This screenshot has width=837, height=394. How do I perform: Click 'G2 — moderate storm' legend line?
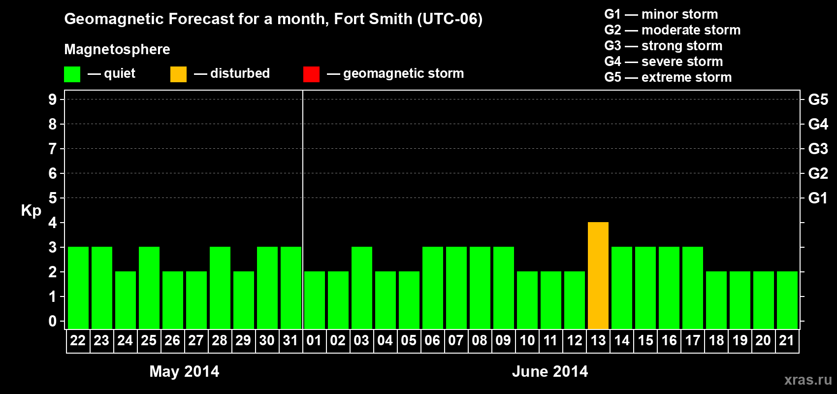click(x=673, y=30)
